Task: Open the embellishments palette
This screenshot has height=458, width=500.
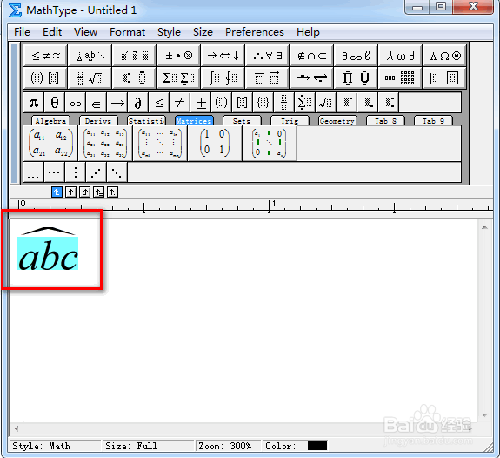Action: (x=134, y=56)
